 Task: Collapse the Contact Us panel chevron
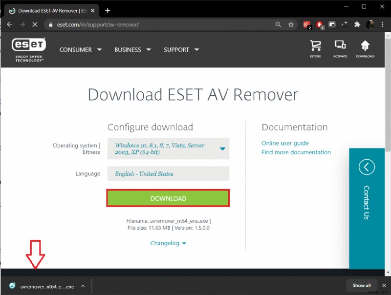[x=366, y=167]
